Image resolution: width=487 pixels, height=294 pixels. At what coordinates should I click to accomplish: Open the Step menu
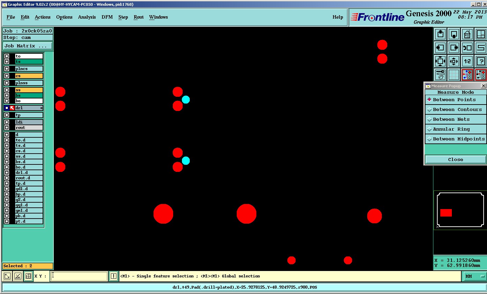pyautogui.click(x=123, y=17)
